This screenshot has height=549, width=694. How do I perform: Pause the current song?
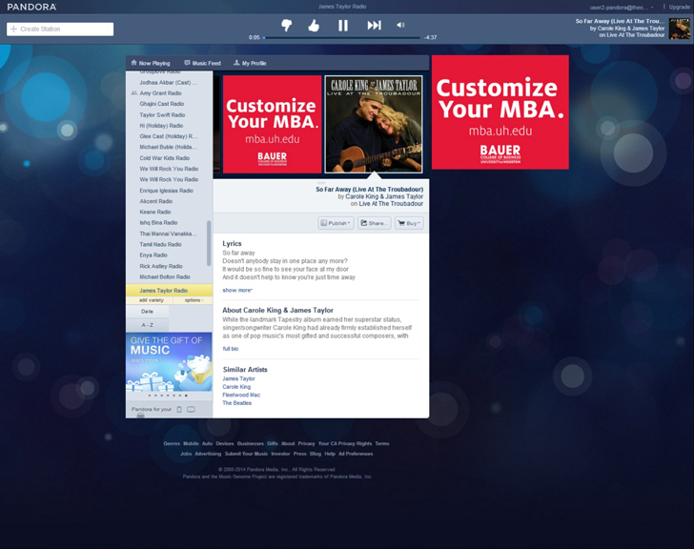(343, 26)
